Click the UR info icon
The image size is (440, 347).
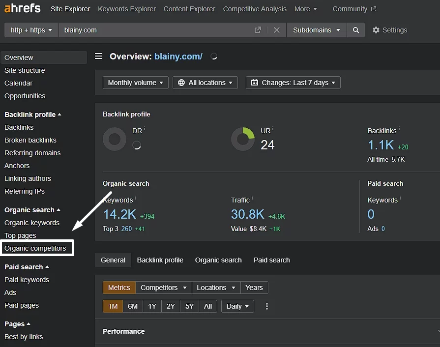point(273,129)
